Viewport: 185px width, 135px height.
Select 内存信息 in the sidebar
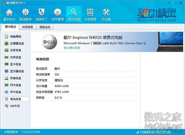(x=15, y=57)
